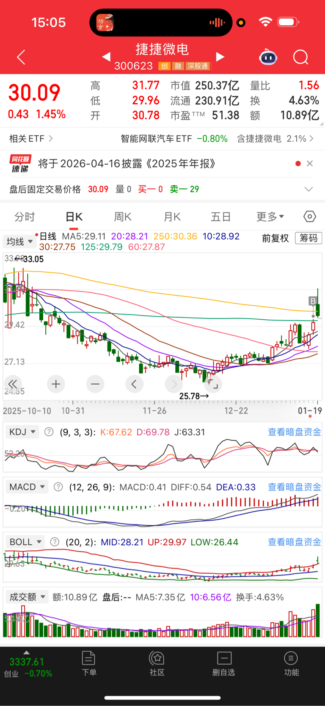
Task: Tap the back arrow in header
Action: [x=21, y=57]
